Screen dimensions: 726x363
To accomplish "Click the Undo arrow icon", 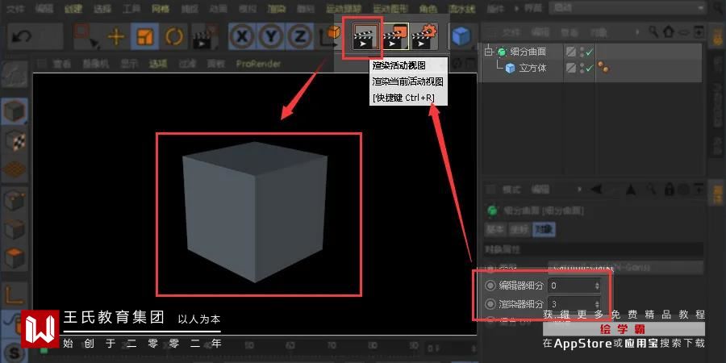I will (21, 36).
